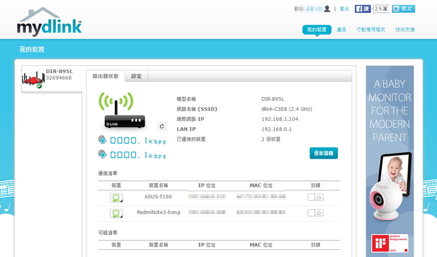Viewport: 437px width, 257px height.
Task: Click the Twitter tweet button
Action: 403,9
